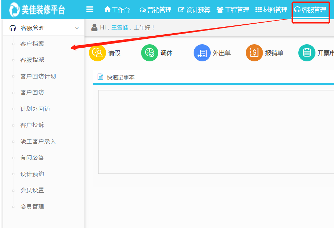This screenshot has width=334, height=228.
Task: Switch to the 工程管理 menu
Action: [x=233, y=10]
